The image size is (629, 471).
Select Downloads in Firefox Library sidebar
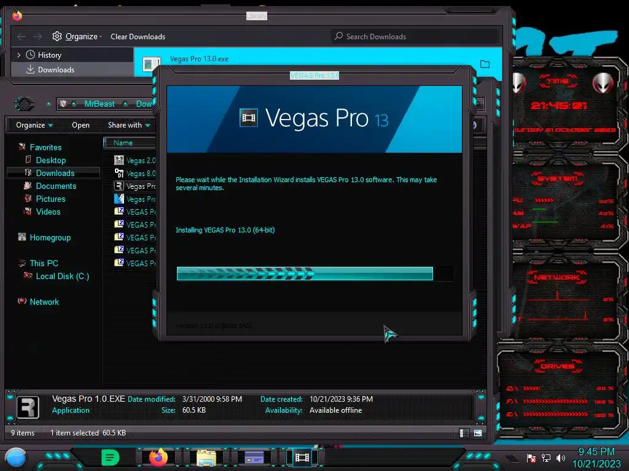[x=72, y=70]
